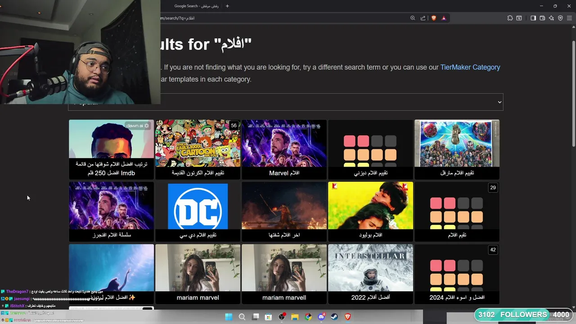Screen dimensions: 576x324
Task: Click the zoom magnifier icon in address bar
Action: [x=413, y=18]
